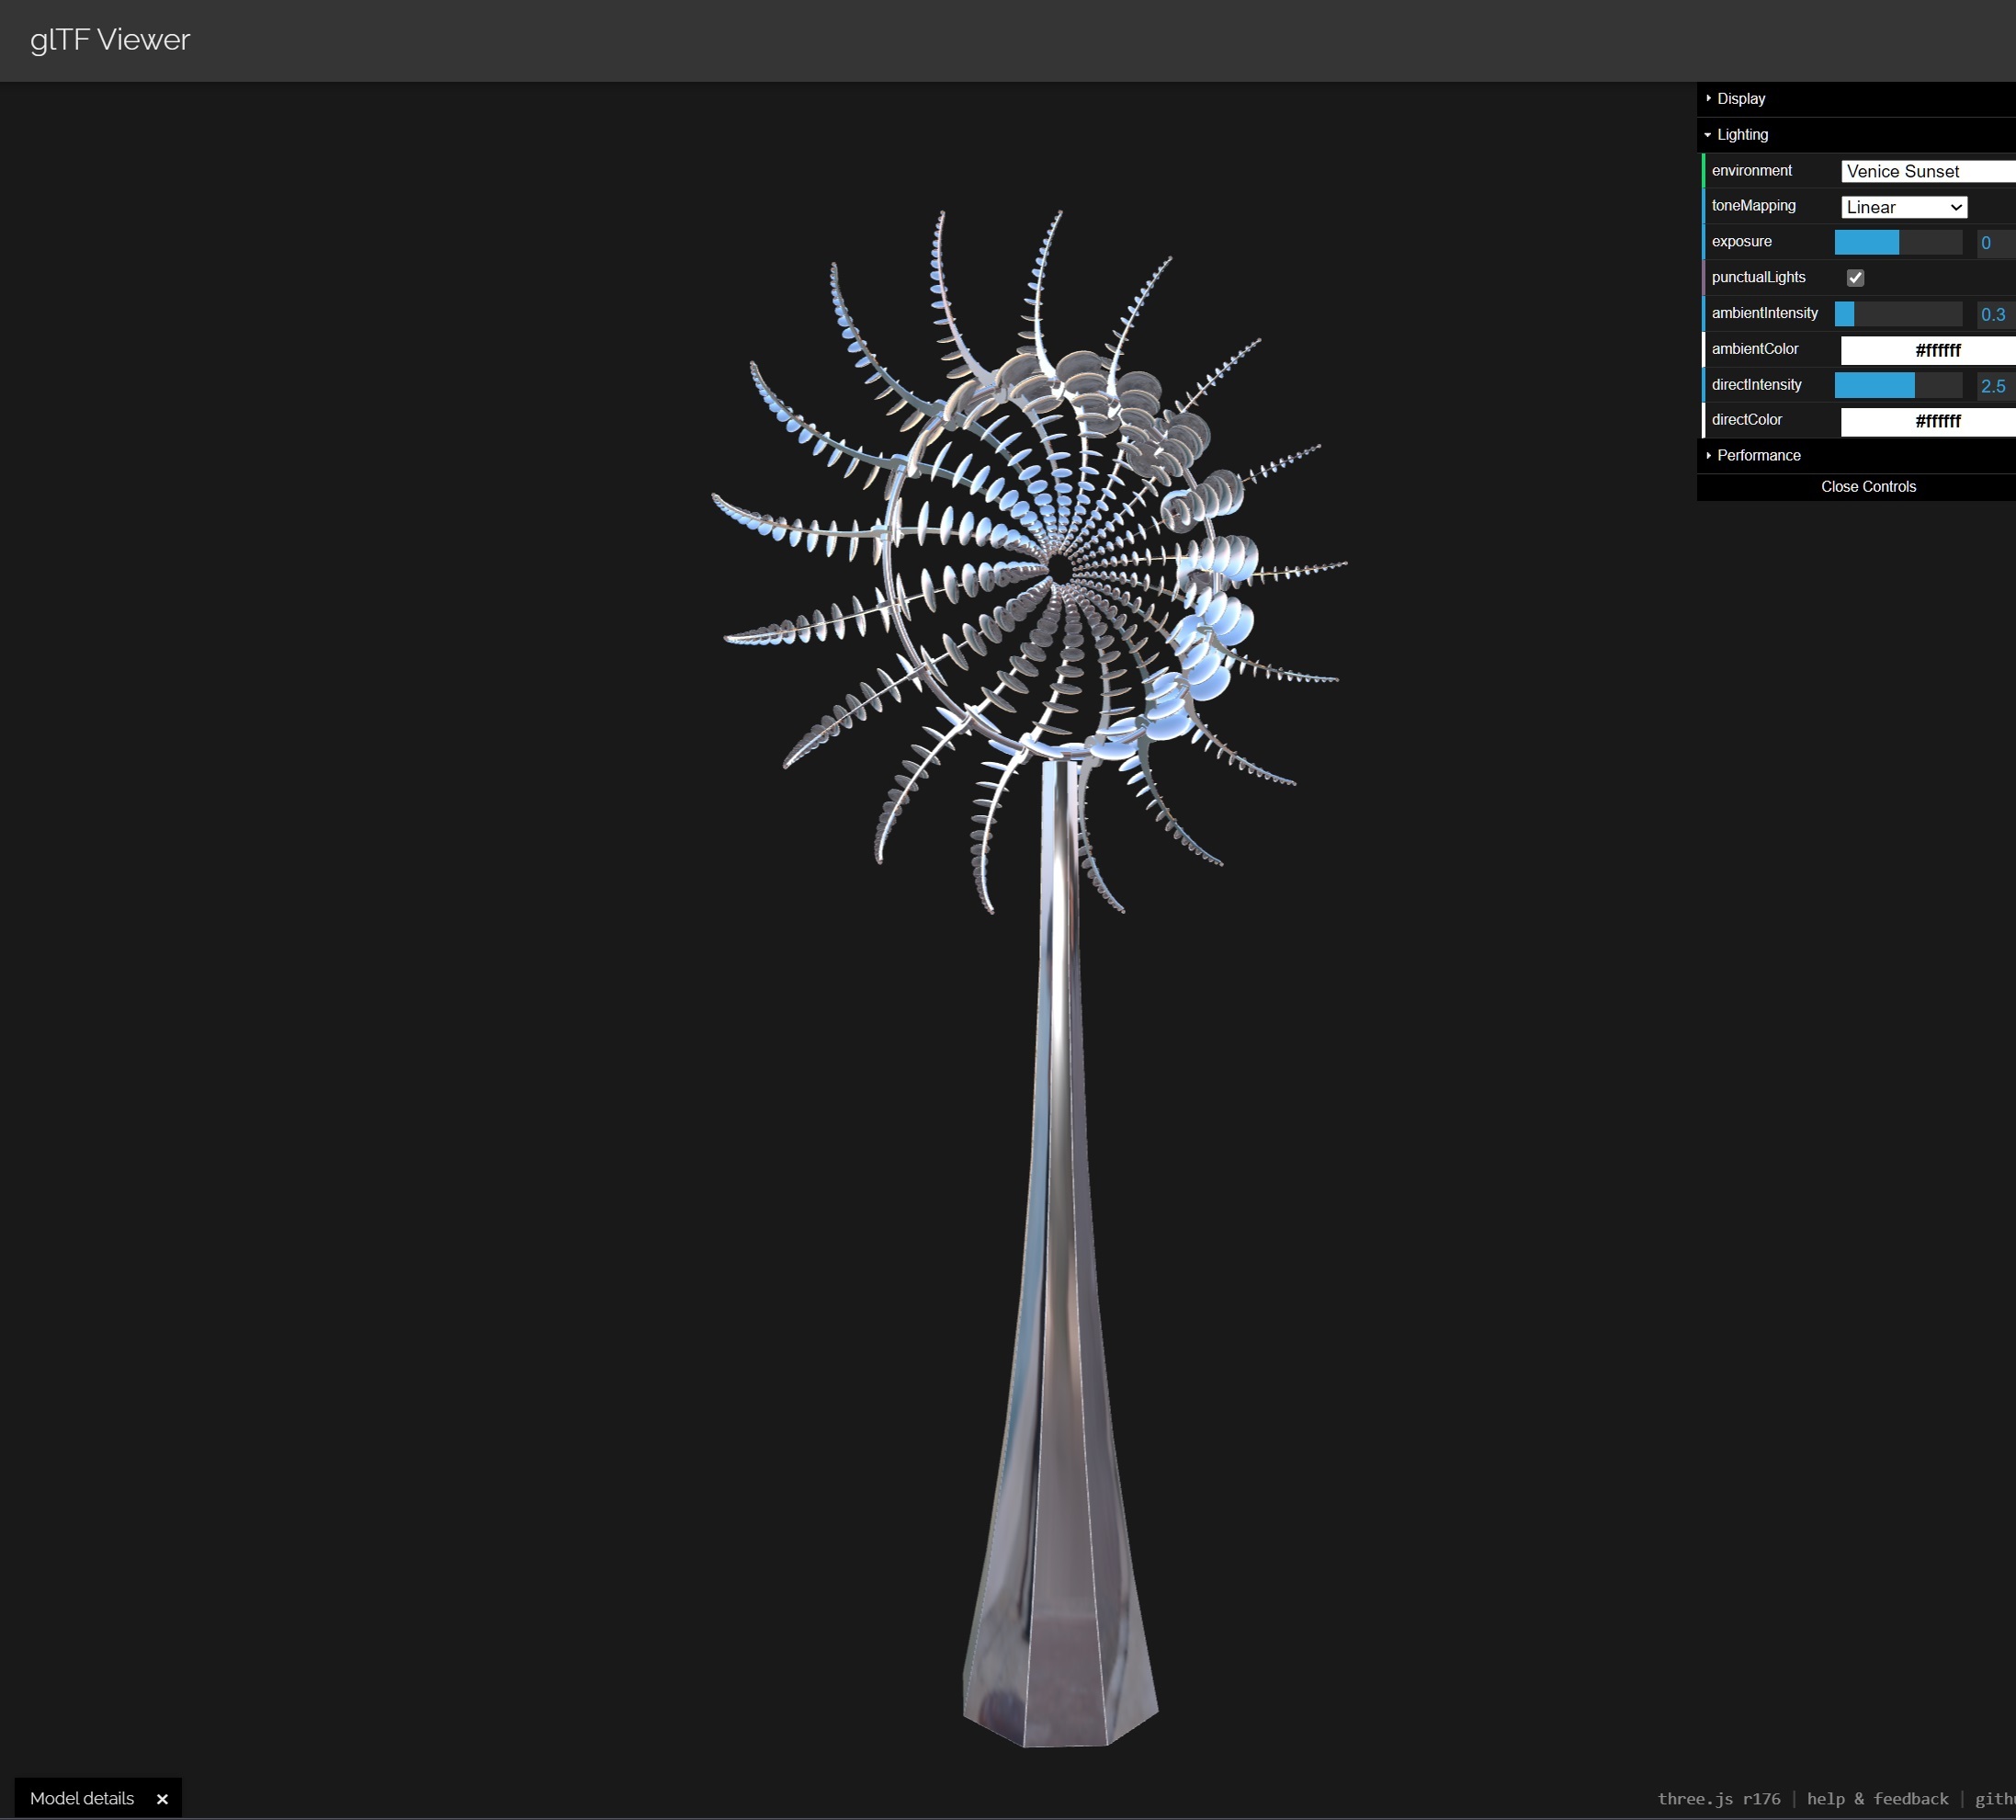The image size is (2016, 1820).
Task: Click the Close Controls button
Action: [x=1867, y=487]
